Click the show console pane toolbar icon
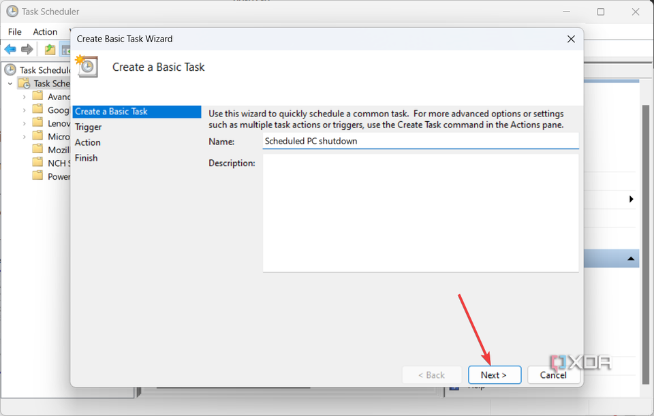Screen dimensions: 654x416 (66, 48)
